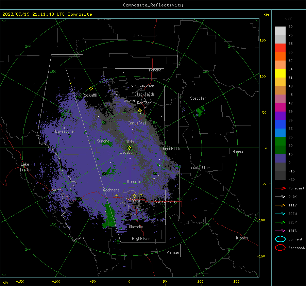This screenshot has width=306, height=286.
Task: Pick the orange 57-60 dBZ swatch
Action: coord(280,56)
